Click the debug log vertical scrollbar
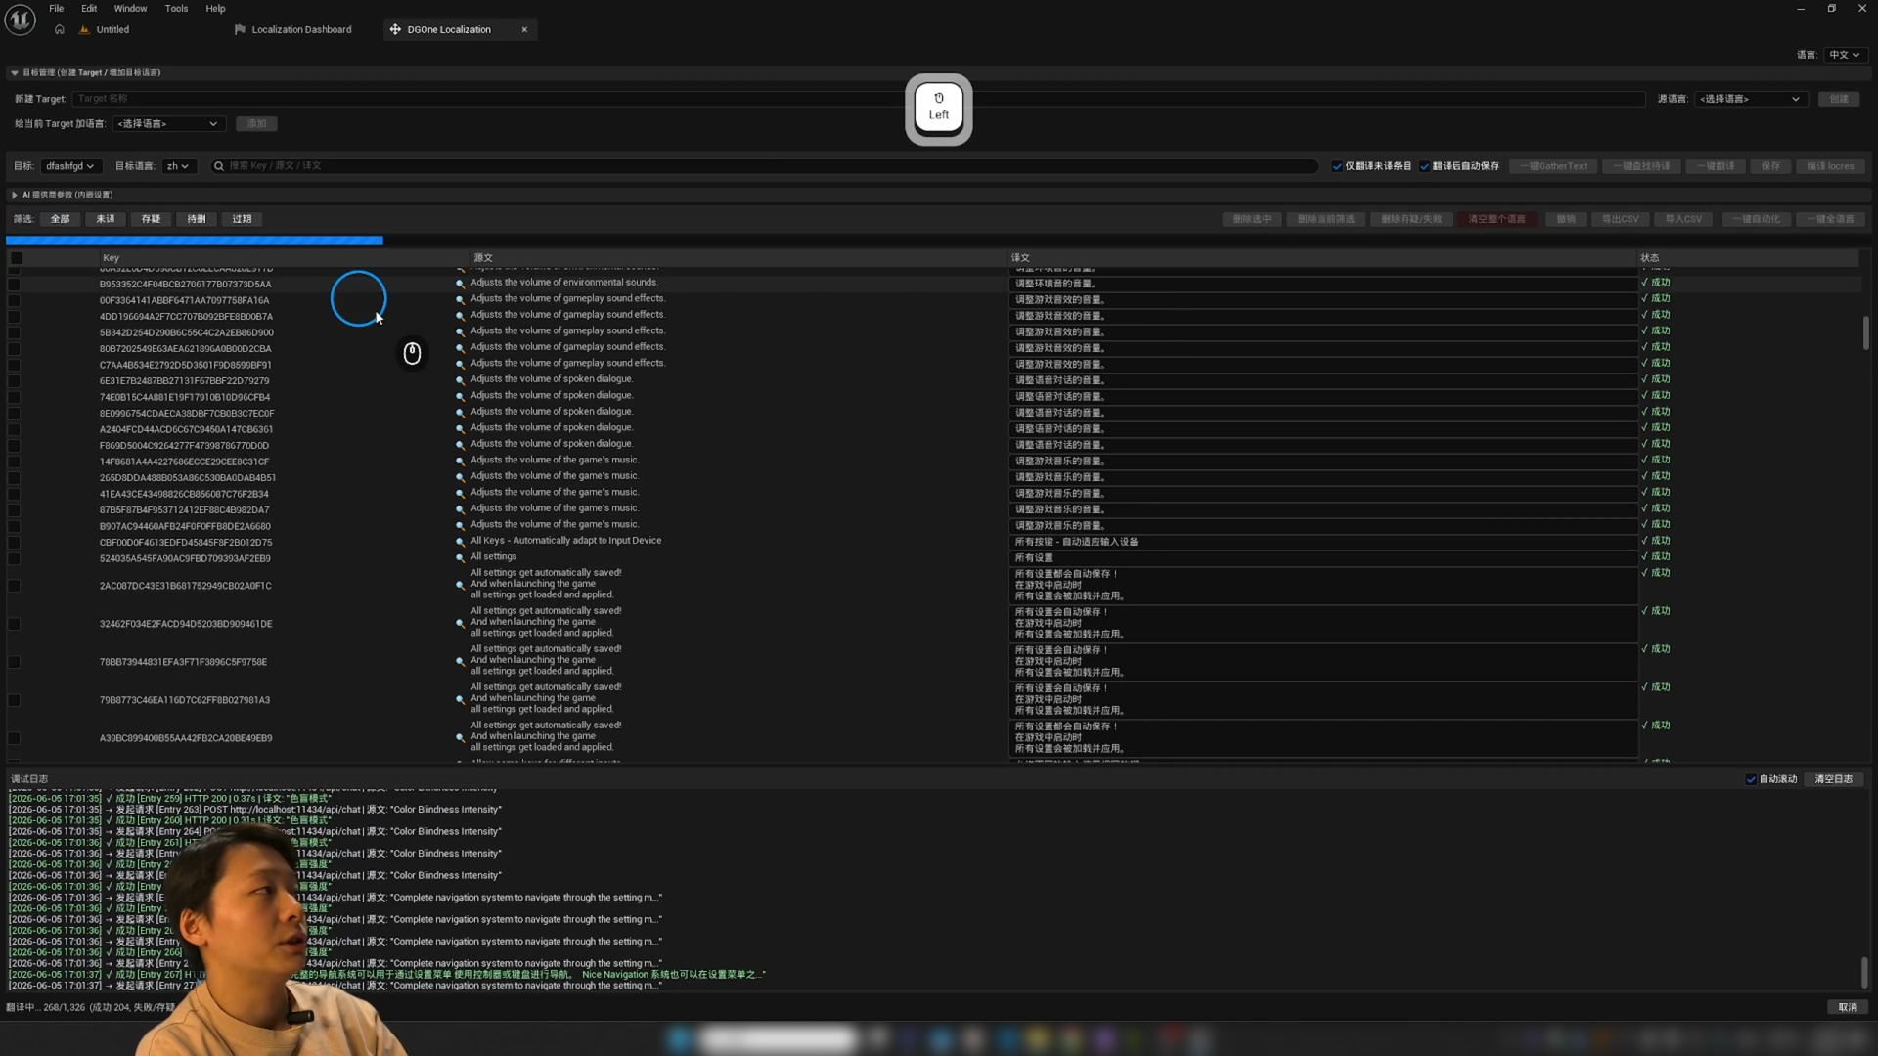Screen dimensions: 1878x1056 pyautogui.click(x=1864, y=972)
